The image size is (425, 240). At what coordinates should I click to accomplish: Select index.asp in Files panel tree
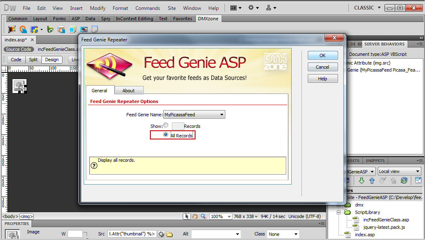click(365, 235)
